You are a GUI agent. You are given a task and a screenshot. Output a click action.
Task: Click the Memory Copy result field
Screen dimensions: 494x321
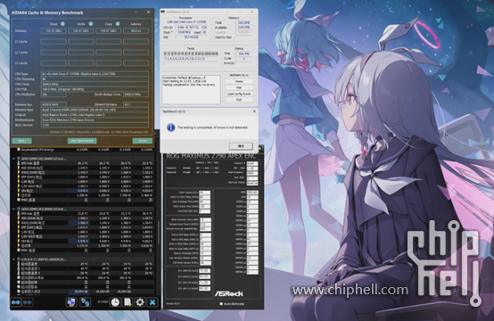coord(109,31)
